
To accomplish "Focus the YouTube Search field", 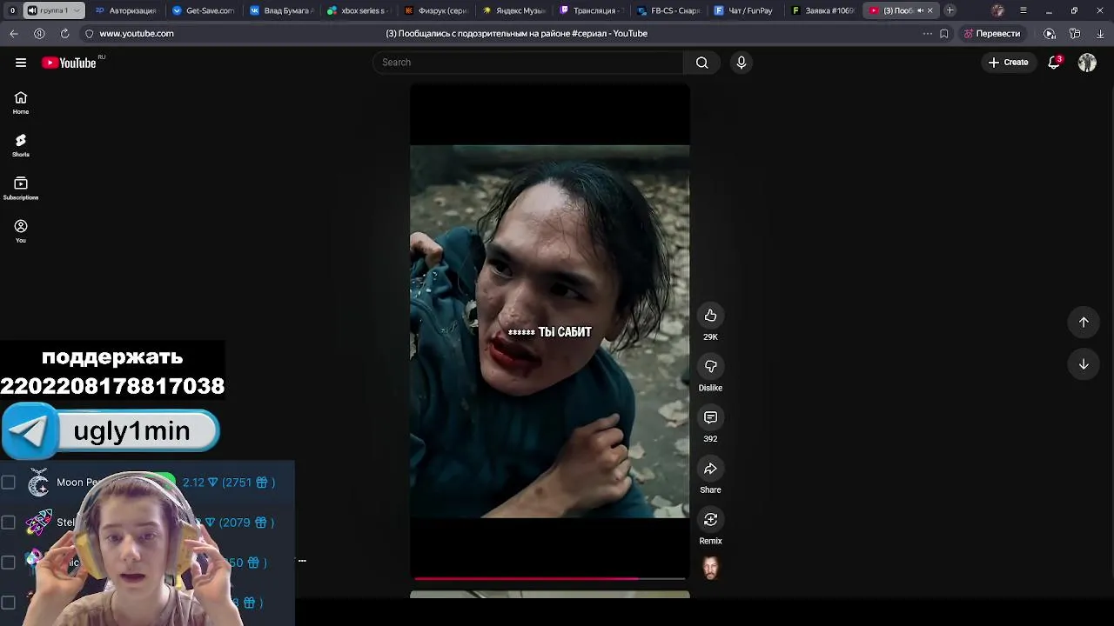I will (528, 63).
